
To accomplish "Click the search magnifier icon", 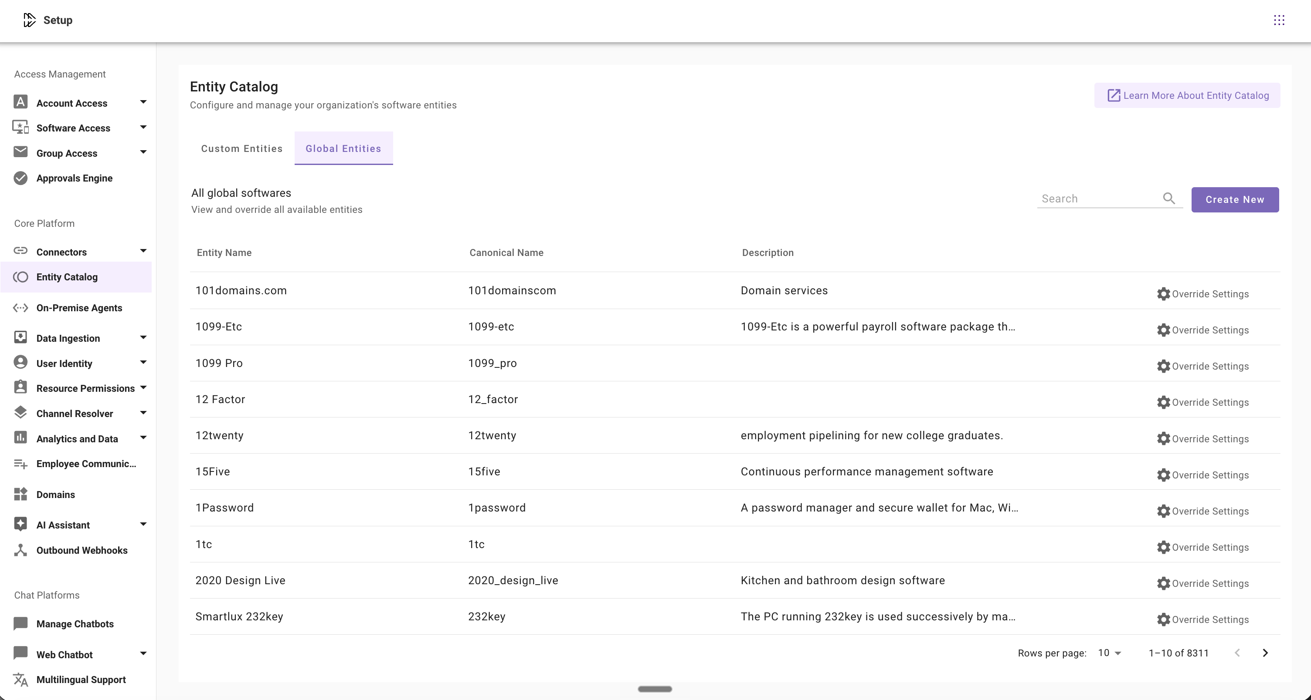I will (x=1169, y=198).
